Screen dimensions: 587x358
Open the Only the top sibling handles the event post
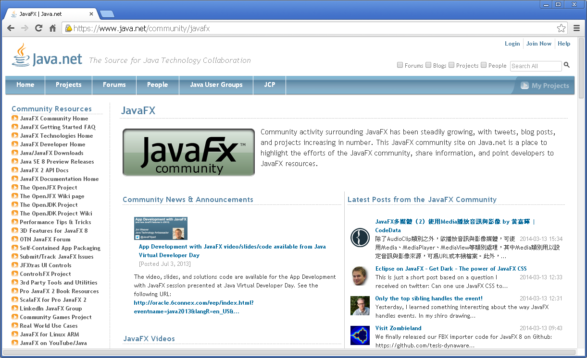(x=429, y=298)
